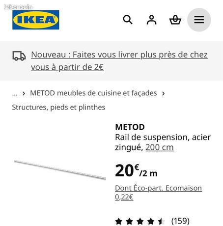Click the breadcrumb ellipsis

15,93
